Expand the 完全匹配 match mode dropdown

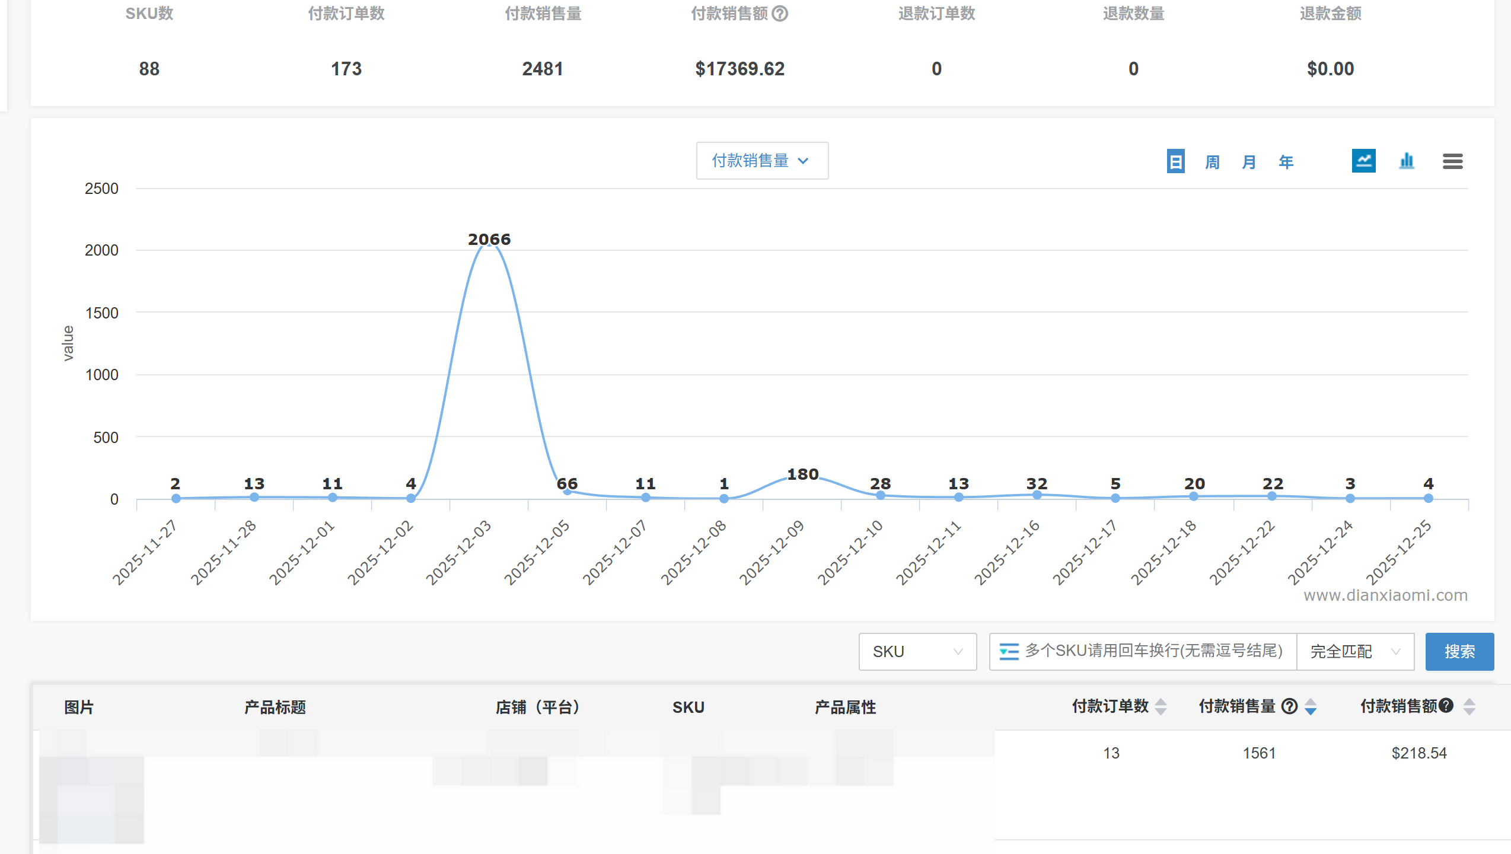pyautogui.click(x=1354, y=651)
